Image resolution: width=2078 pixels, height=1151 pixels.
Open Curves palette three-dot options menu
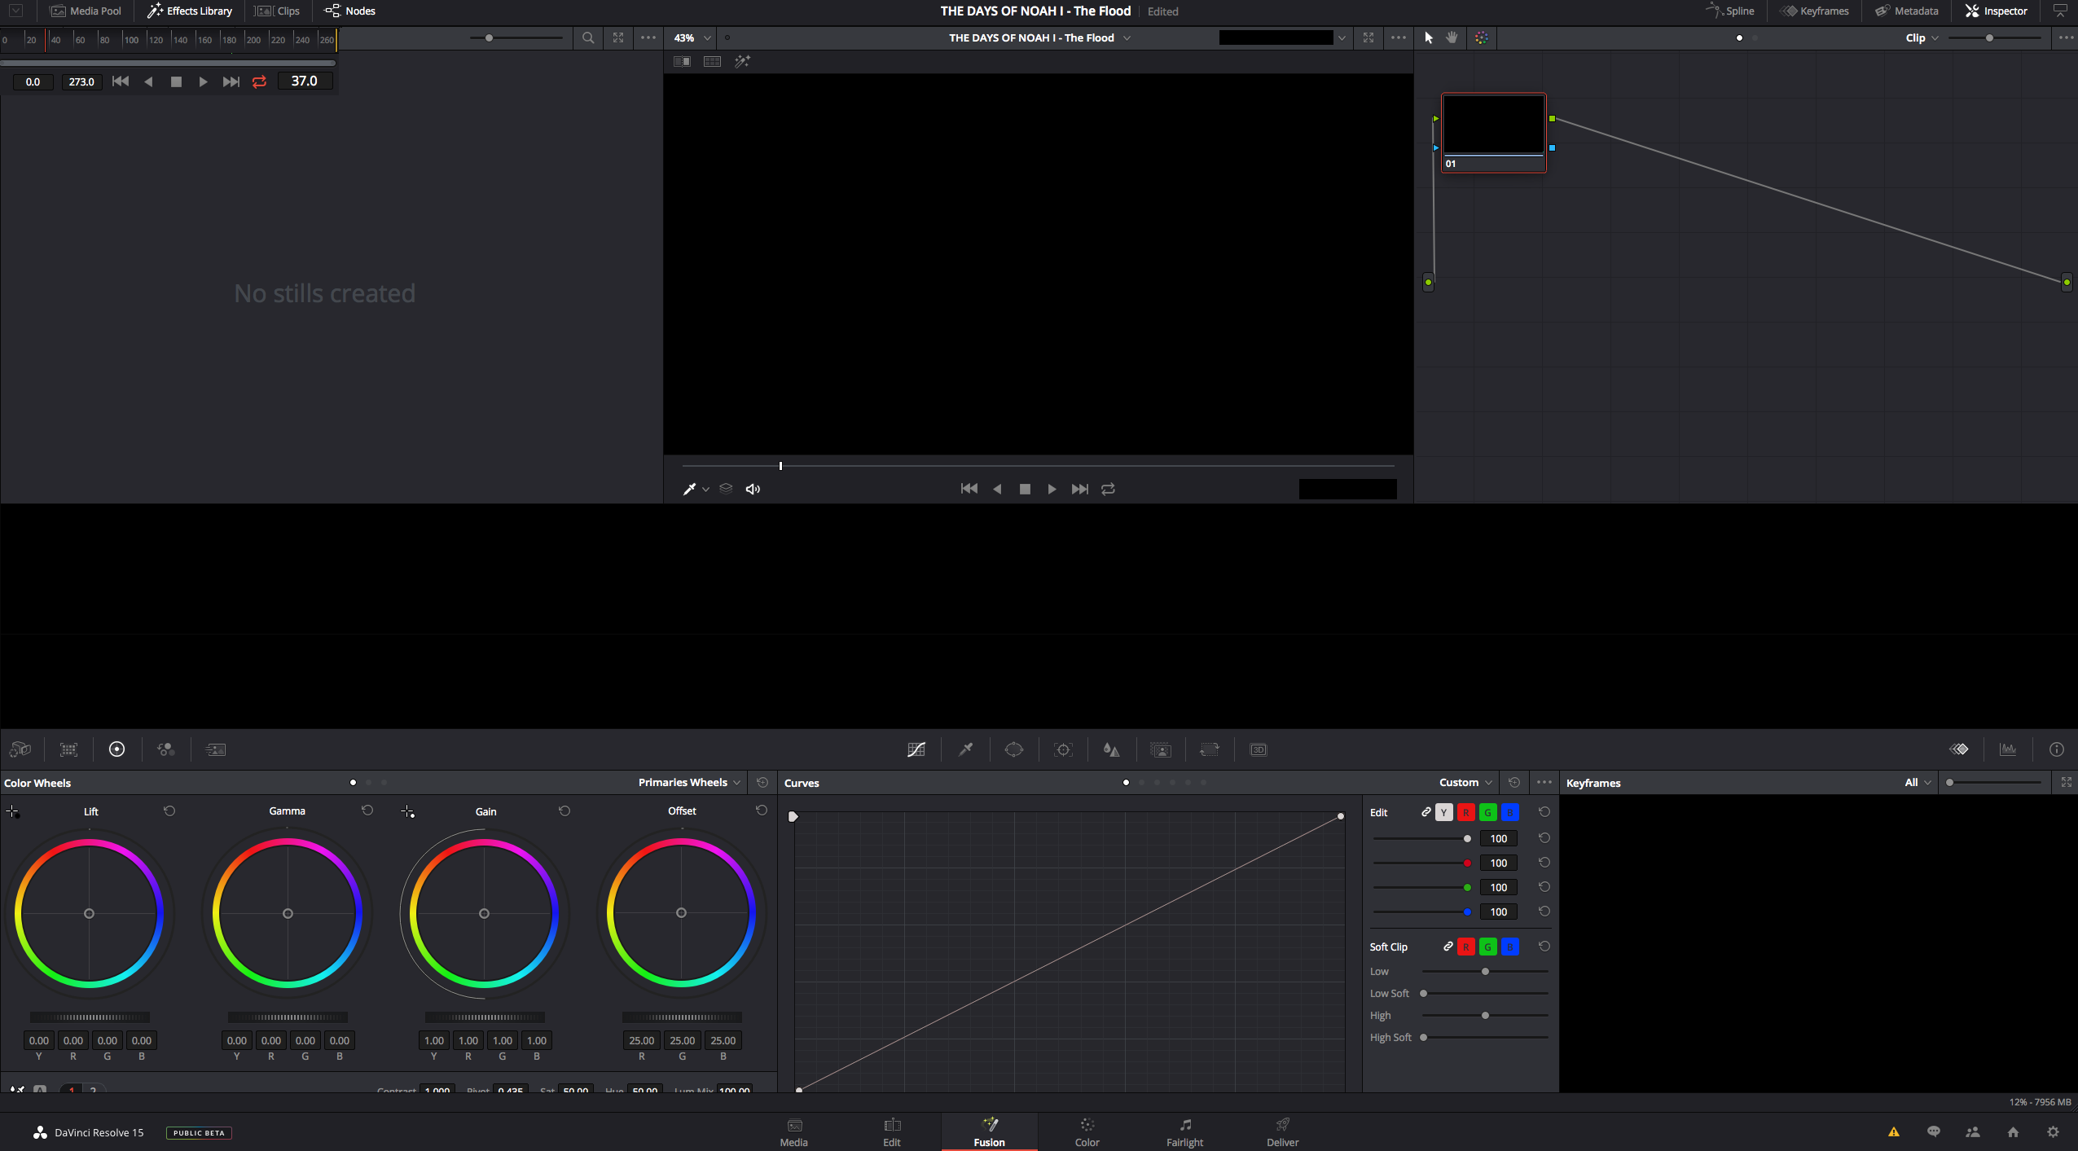point(1544,782)
